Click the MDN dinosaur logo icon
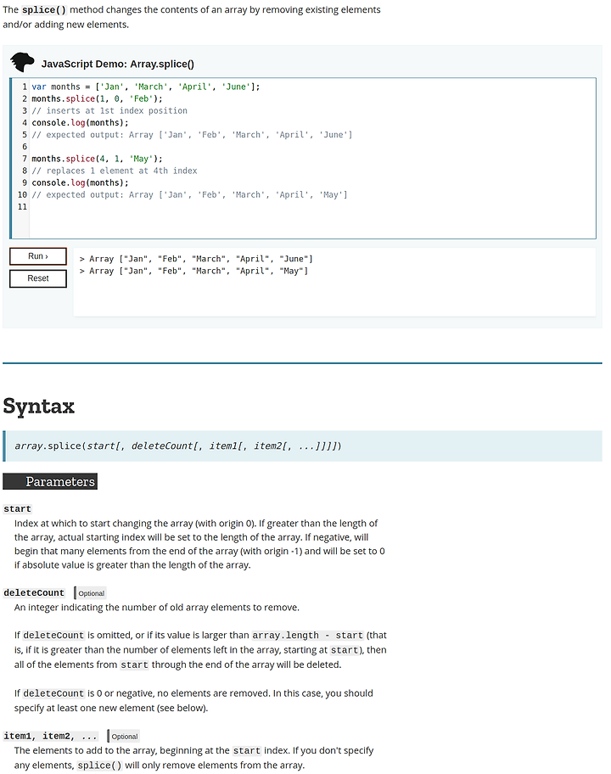 coord(22,63)
